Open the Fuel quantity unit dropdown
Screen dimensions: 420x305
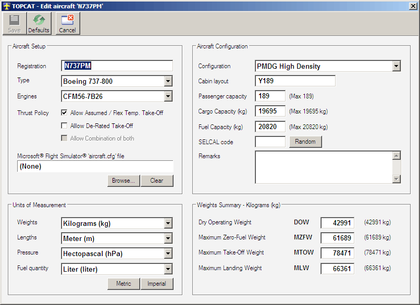(168, 269)
